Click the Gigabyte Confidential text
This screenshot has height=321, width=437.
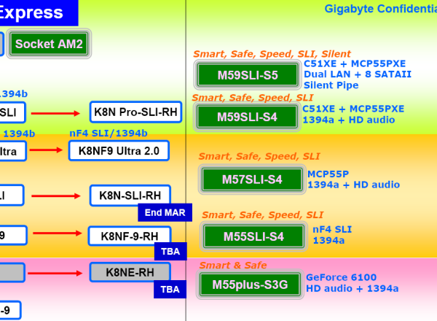point(379,9)
